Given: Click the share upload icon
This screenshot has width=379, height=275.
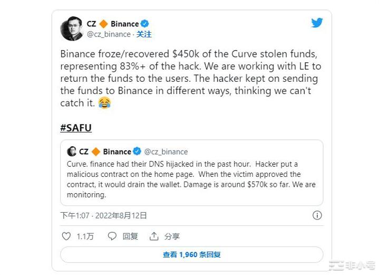Looking at the screenshot, I should click(154, 236).
